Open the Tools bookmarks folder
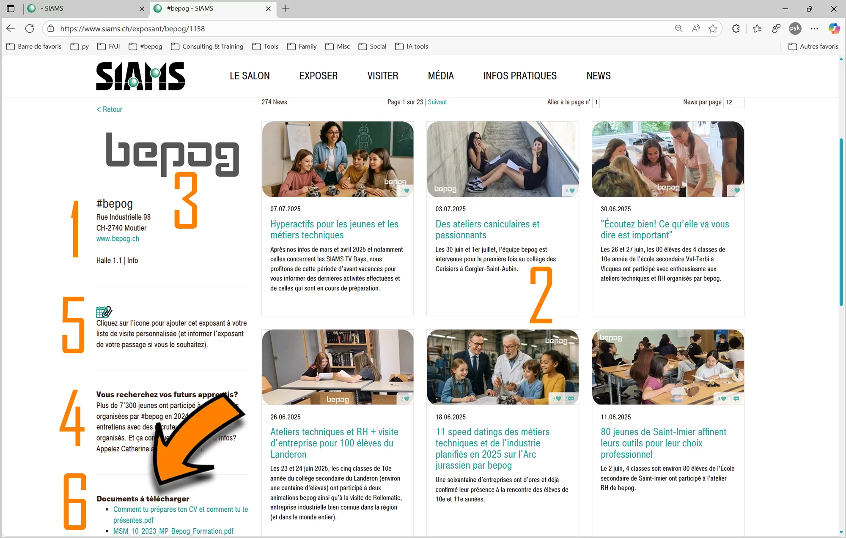 point(266,46)
